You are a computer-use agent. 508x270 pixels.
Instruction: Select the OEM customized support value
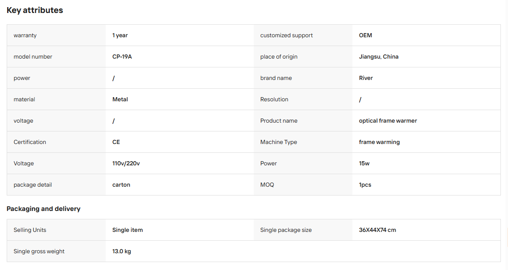pyautogui.click(x=365, y=35)
